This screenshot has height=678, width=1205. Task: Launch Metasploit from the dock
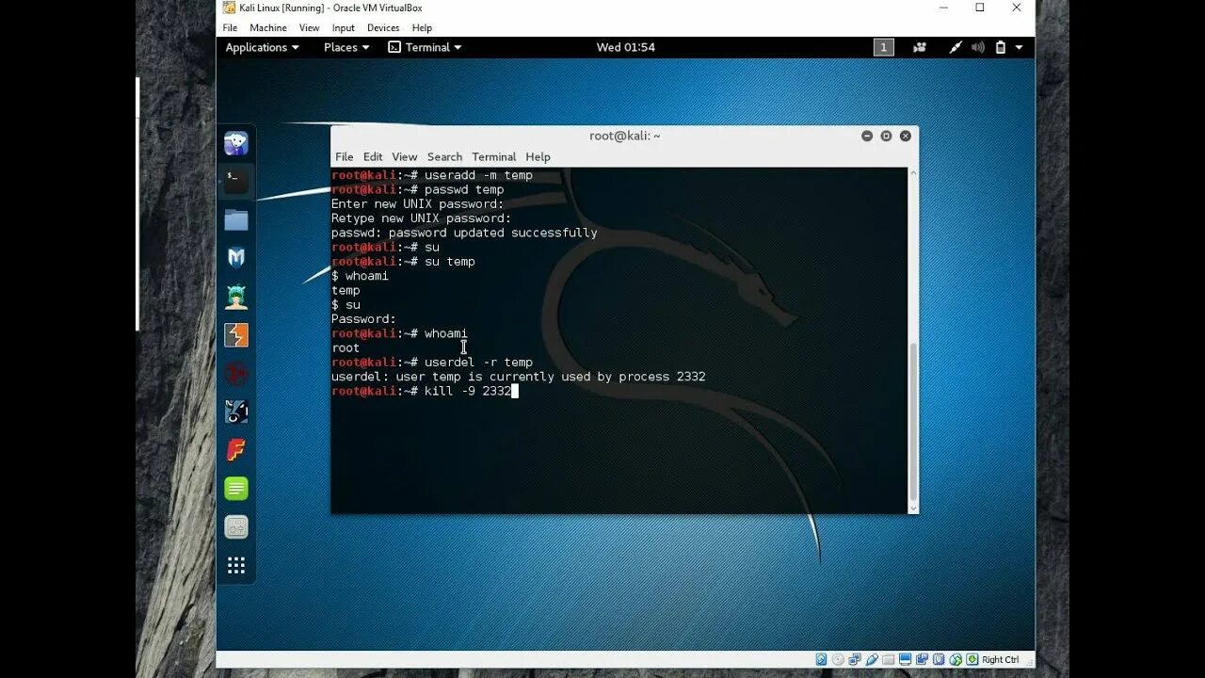pyautogui.click(x=236, y=258)
